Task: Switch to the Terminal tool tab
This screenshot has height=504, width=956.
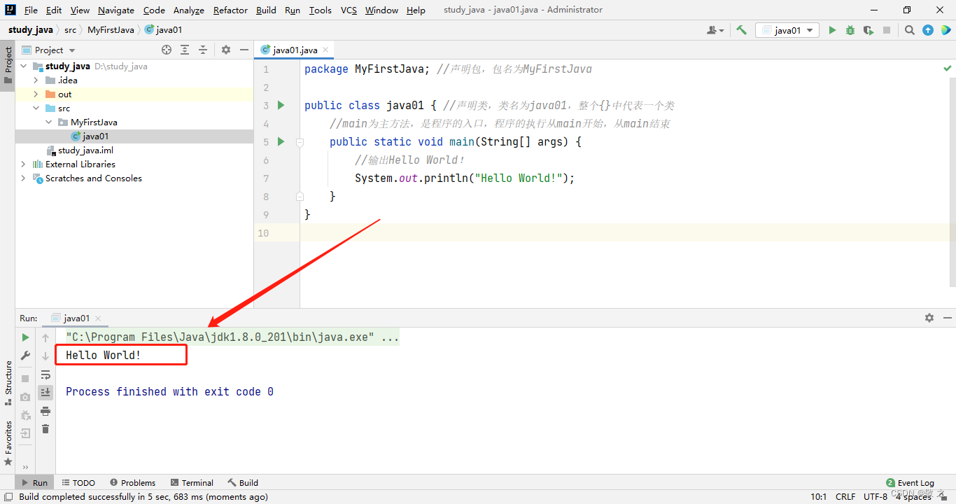Action: coord(191,482)
